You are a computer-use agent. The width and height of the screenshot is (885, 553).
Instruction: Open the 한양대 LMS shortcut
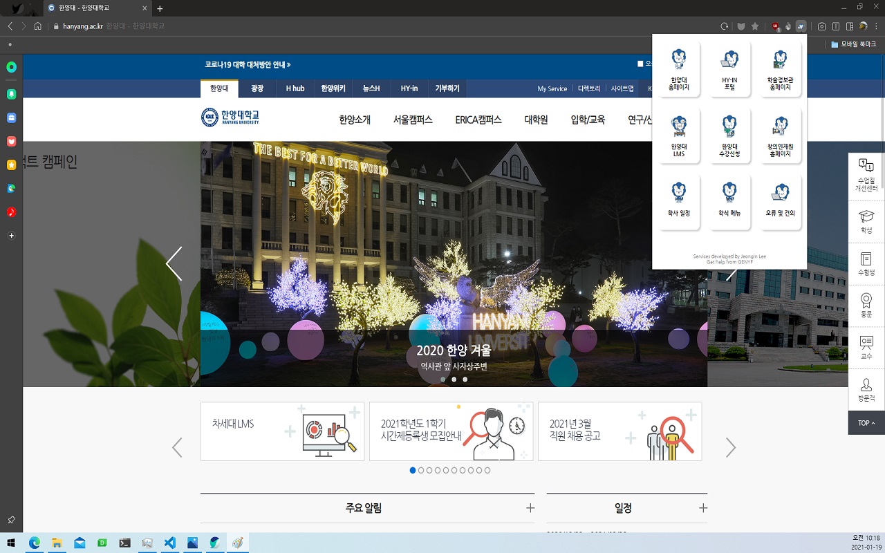[678, 133]
